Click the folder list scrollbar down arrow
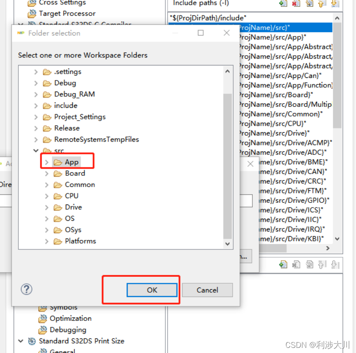 (x=227, y=244)
